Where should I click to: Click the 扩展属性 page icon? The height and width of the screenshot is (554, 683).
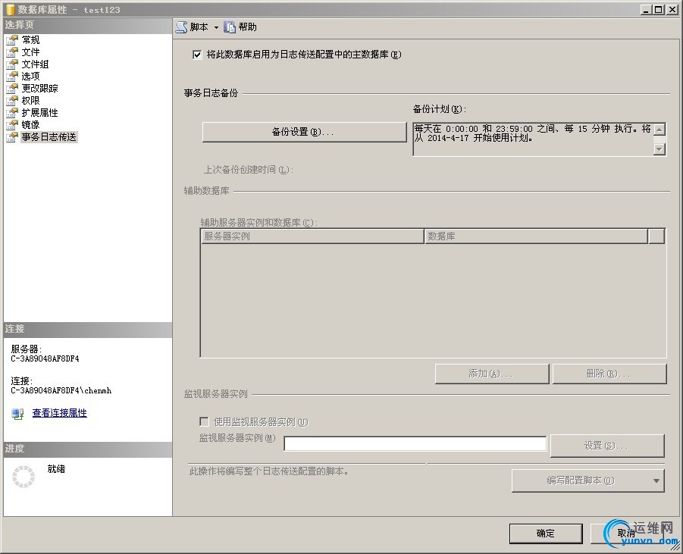click(12, 113)
